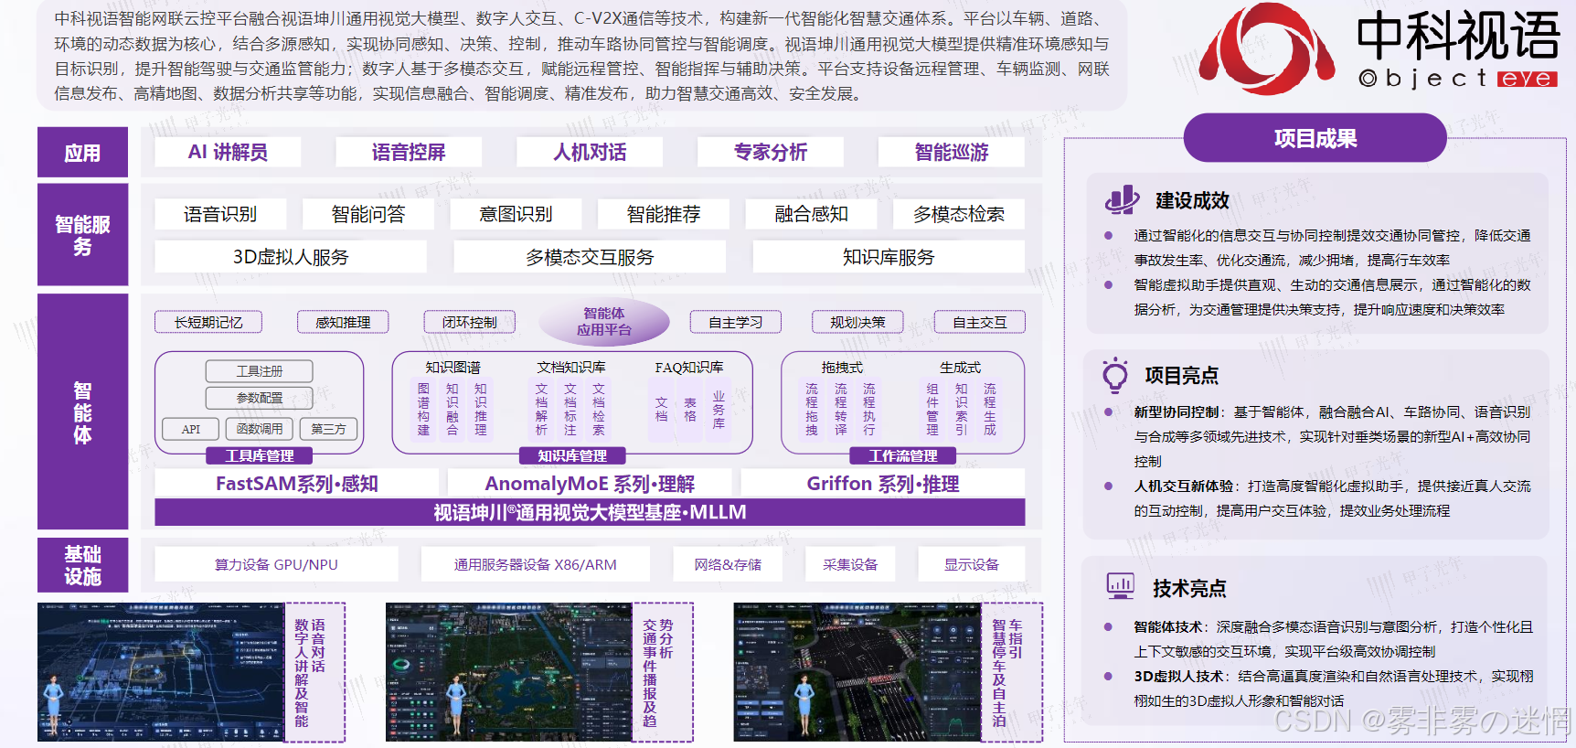Viewport: 1576px width, 748px height.
Task: Click the 闭环控制 capability tag
Action: coord(470,322)
